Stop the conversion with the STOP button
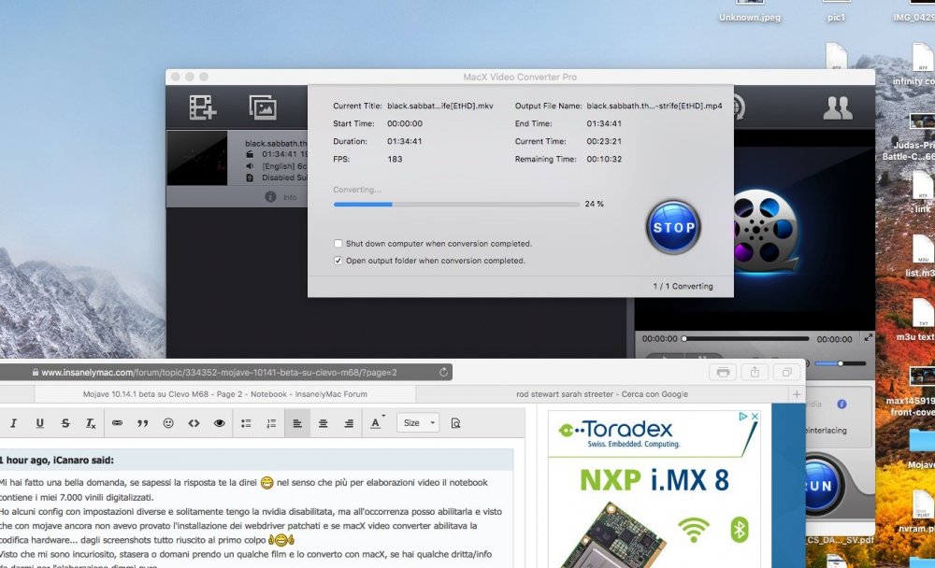935x568 pixels. (x=673, y=227)
